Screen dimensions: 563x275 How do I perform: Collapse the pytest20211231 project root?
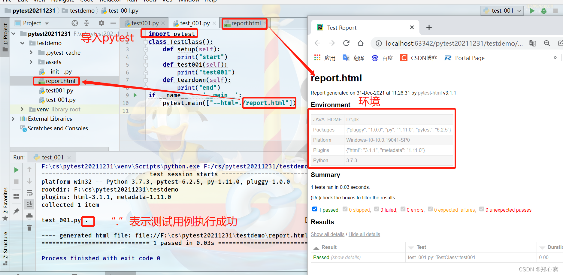point(14,34)
